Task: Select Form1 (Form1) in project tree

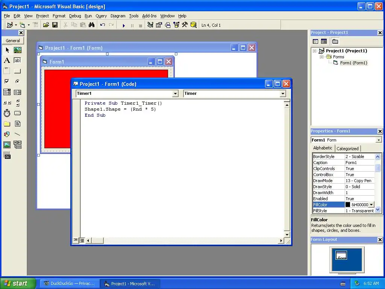Action: tap(353, 63)
